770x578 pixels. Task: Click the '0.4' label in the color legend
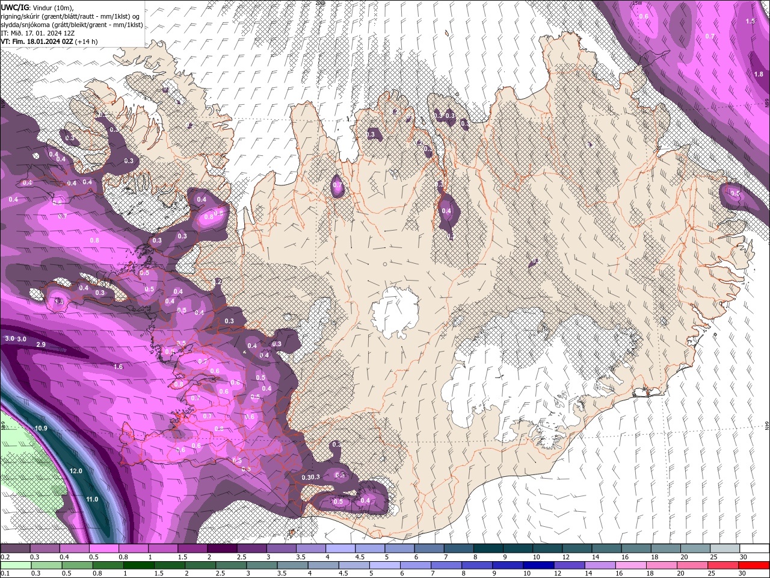click(64, 557)
